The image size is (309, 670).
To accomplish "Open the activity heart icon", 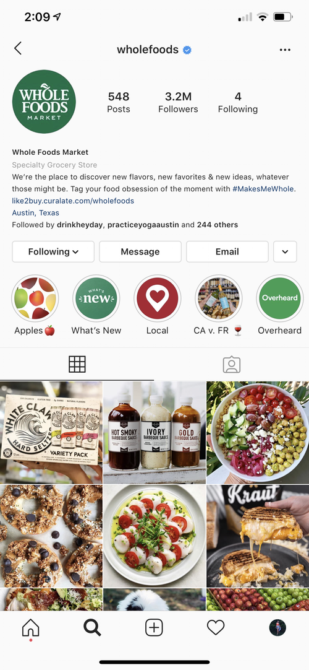I will (x=216, y=628).
